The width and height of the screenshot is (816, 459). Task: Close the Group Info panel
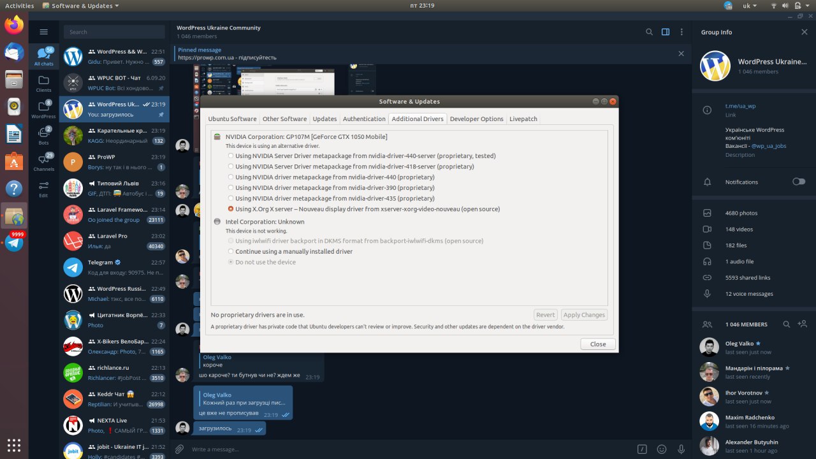pyautogui.click(x=804, y=32)
